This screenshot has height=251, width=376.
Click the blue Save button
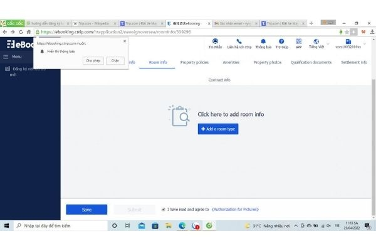(86, 210)
